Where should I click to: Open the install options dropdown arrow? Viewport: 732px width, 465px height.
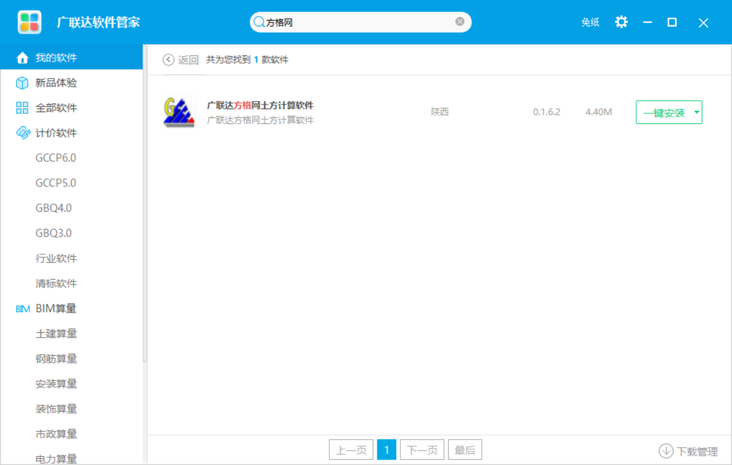click(697, 112)
